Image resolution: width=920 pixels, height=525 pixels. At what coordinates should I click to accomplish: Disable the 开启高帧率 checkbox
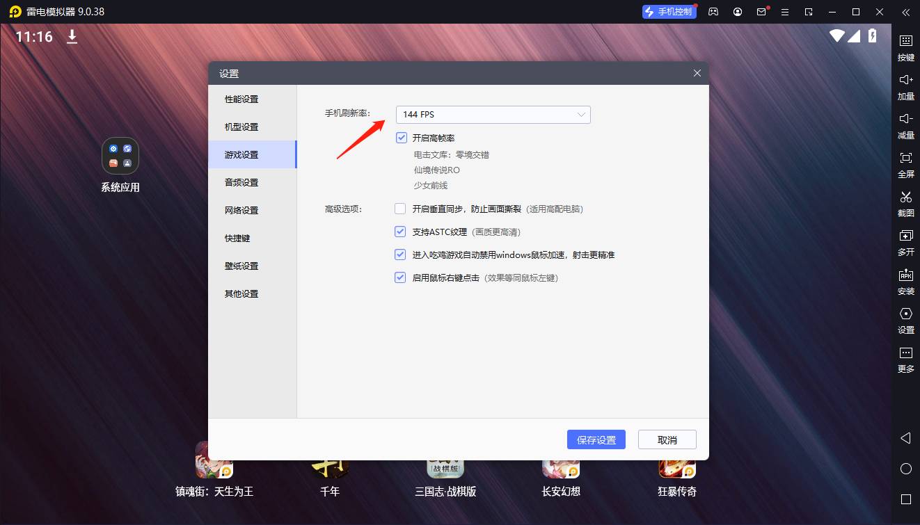[x=401, y=138]
